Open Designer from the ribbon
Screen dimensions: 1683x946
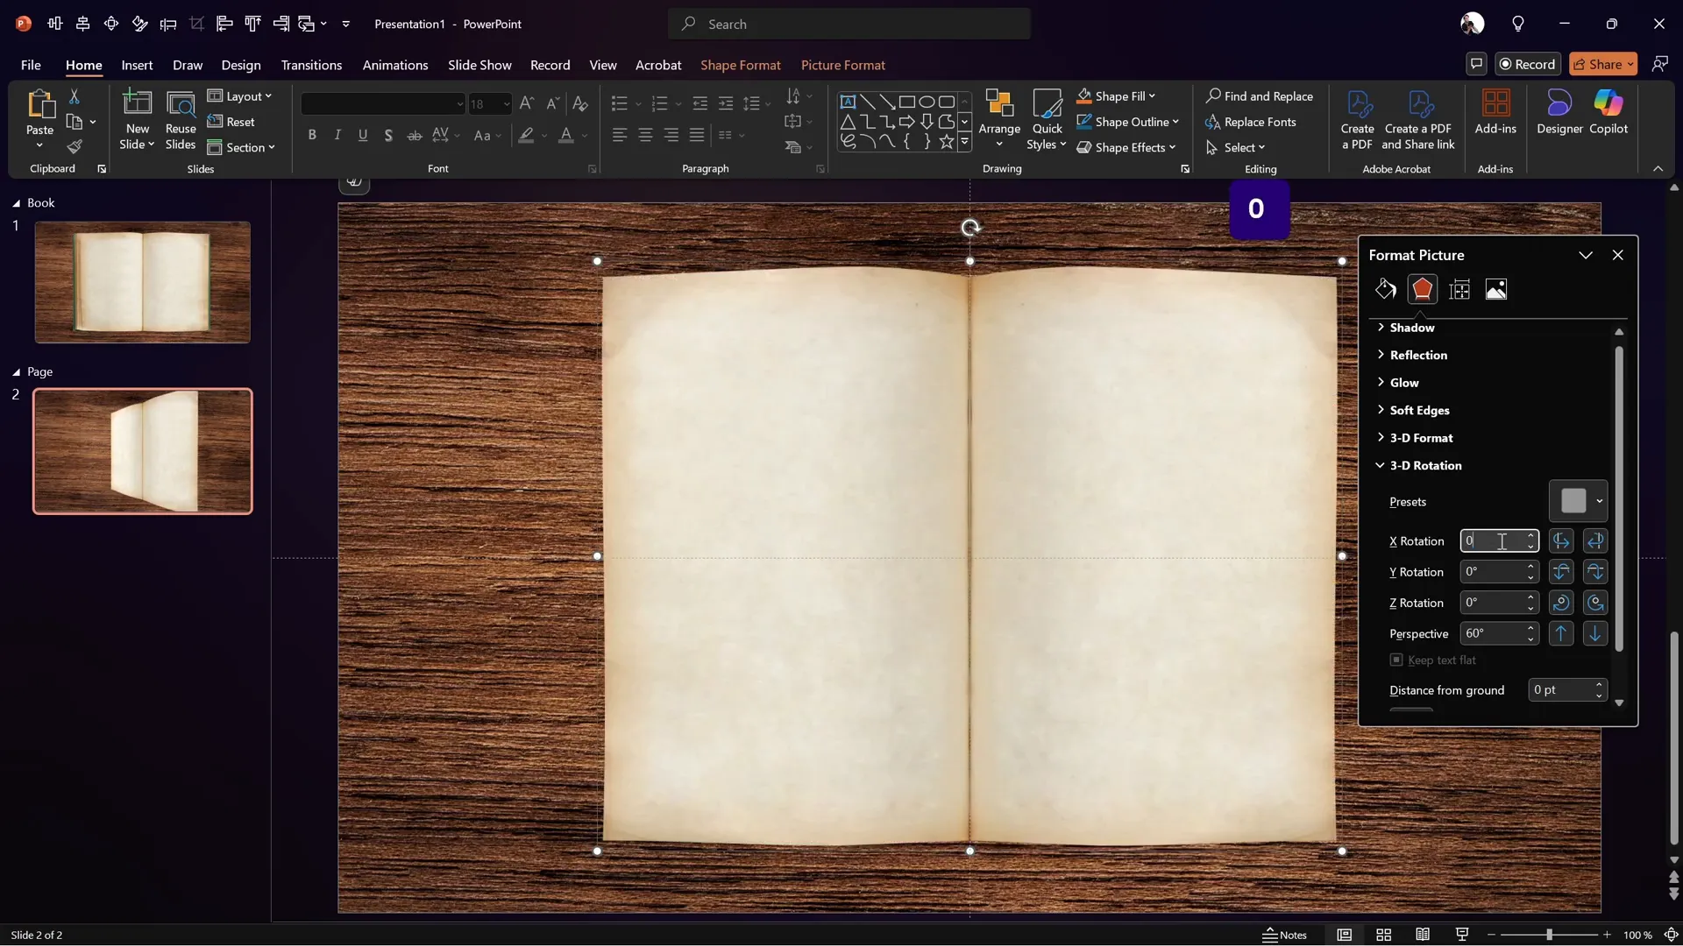click(x=1560, y=113)
